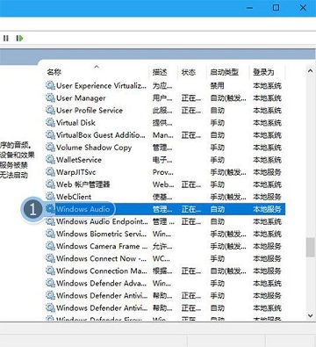Click Prov... description of WarpJITSvc
Image resolution: width=316 pixels, height=347 pixels.
point(163,172)
